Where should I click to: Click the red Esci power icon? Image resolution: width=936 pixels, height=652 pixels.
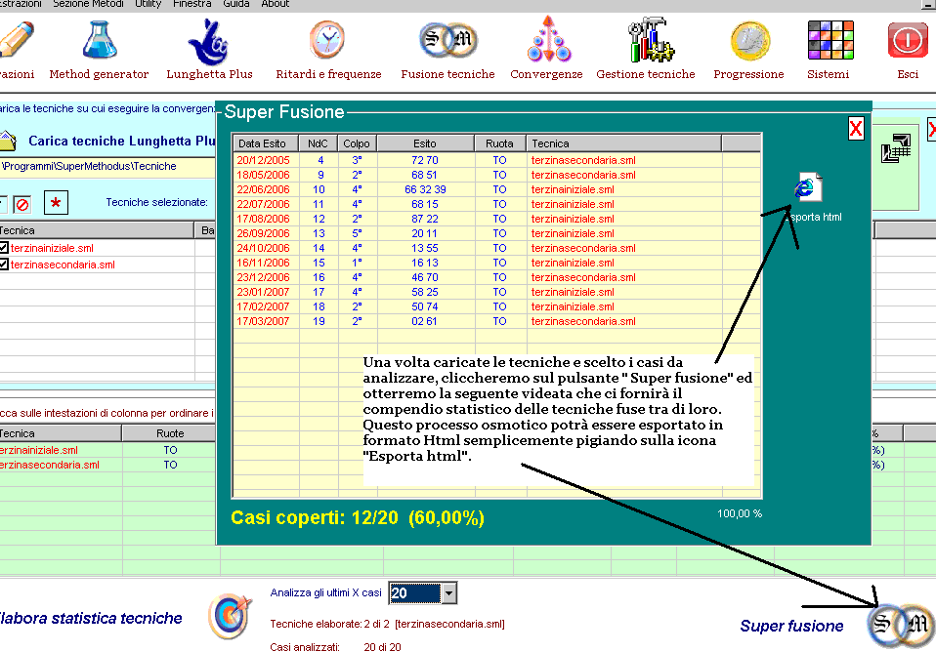(x=908, y=40)
